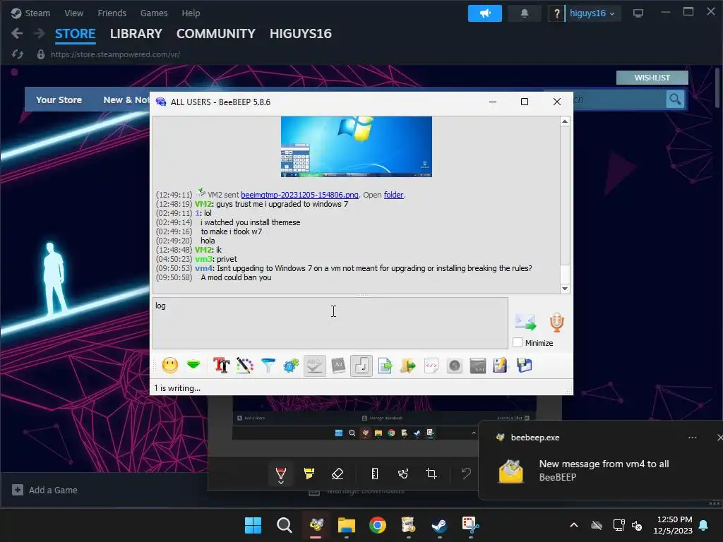Select the eraser in Snipping Tool
This screenshot has width=723, height=542.
point(337,474)
